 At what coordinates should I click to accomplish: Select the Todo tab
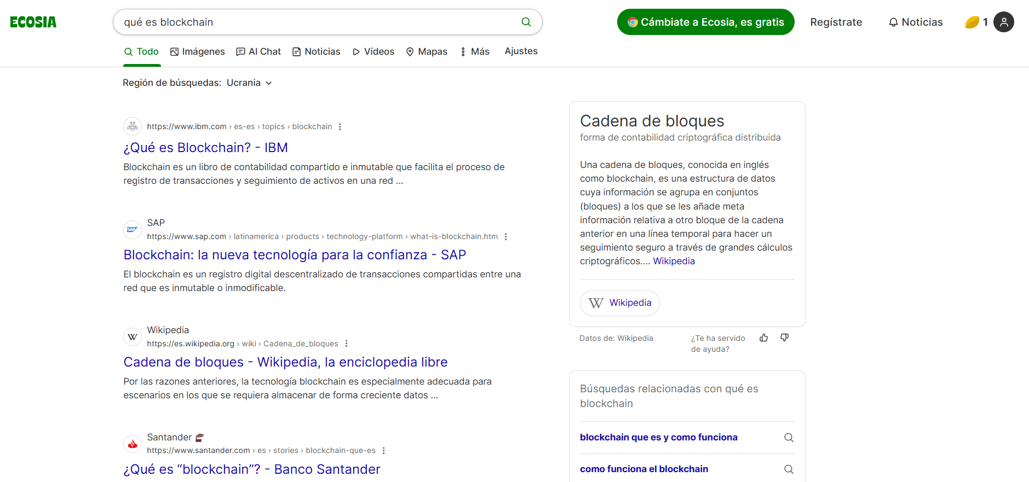[141, 51]
